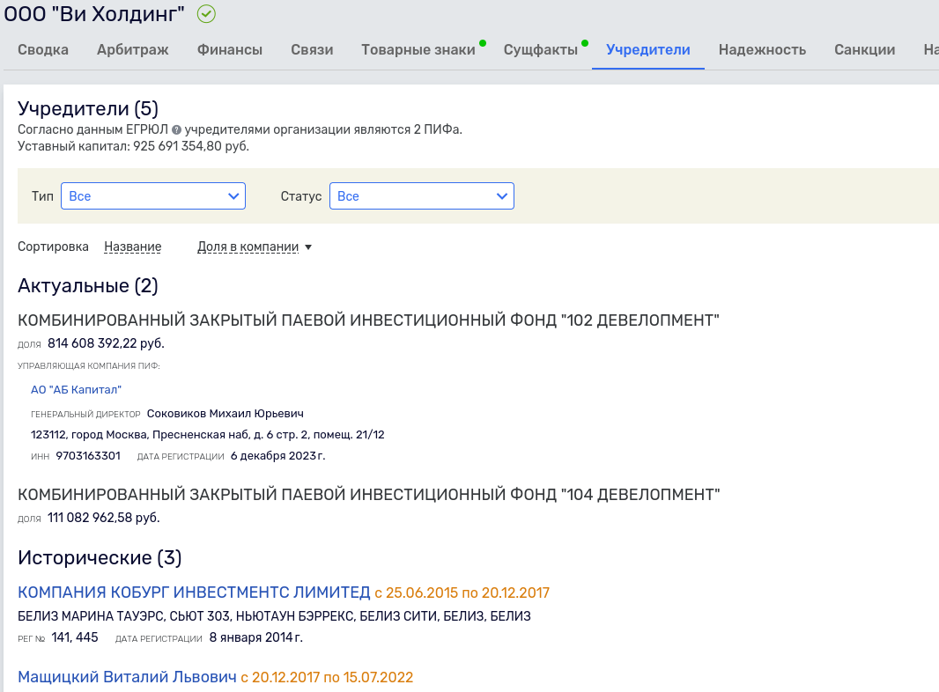Select the share amount 814 608 392,22 руб.
Screen dimensions: 939x692
[106, 343]
